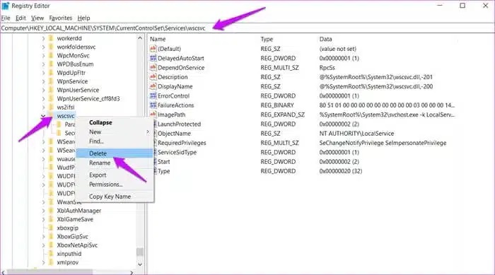Click the FailureActions binary value icon
Image resolution: width=495 pixels, height=275 pixels.
coord(153,105)
